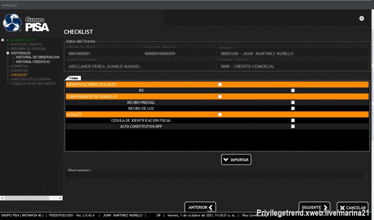Click into the Observaciones text field
This screenshot has height=220, width=374.
[x=216, y=176]
